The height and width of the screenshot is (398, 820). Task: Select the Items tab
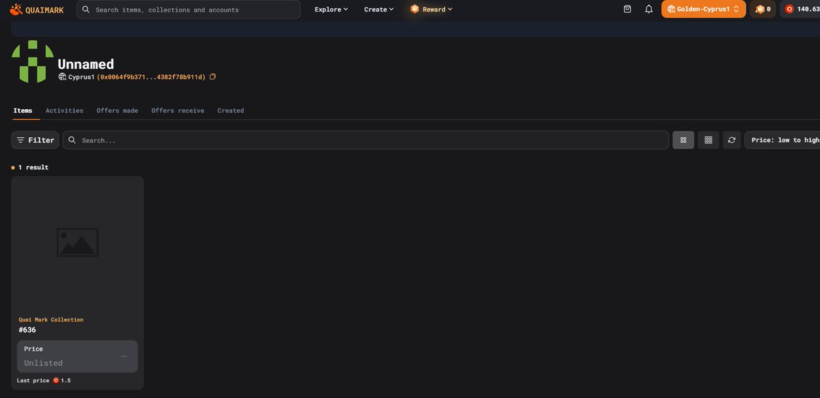point(23,111)
